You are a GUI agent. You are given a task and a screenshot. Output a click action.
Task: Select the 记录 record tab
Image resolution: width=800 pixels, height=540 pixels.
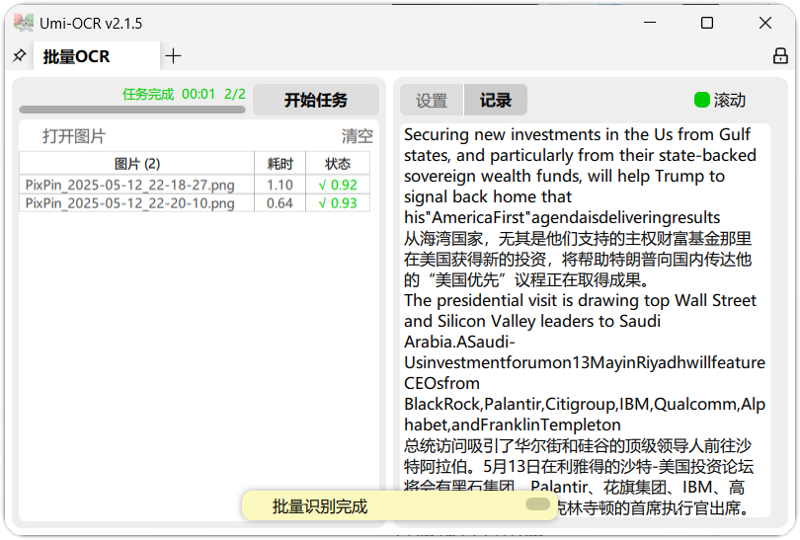[496, 100]
